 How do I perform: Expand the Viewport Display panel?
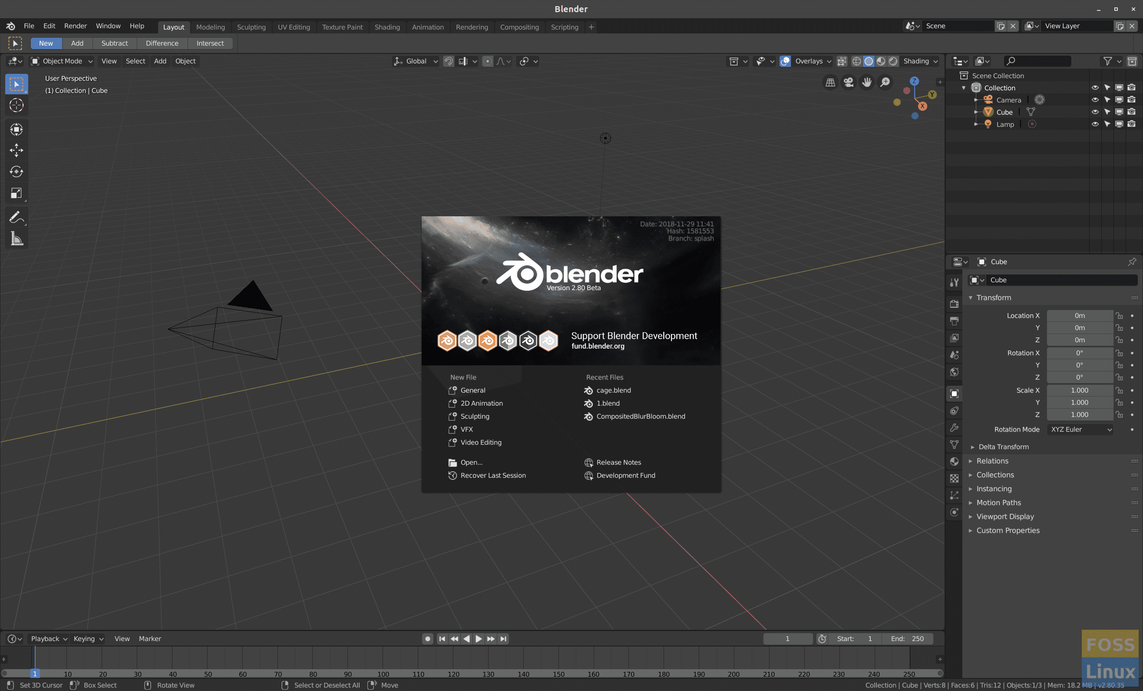pos(1005,516)
